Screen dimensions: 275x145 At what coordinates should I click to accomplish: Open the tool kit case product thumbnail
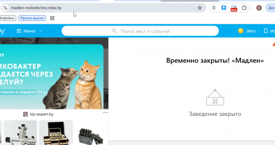56,133
